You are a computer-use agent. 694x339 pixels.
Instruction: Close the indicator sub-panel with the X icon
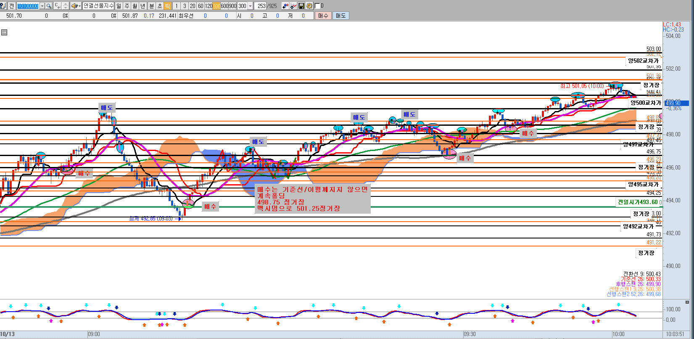[x=687, y=302]
